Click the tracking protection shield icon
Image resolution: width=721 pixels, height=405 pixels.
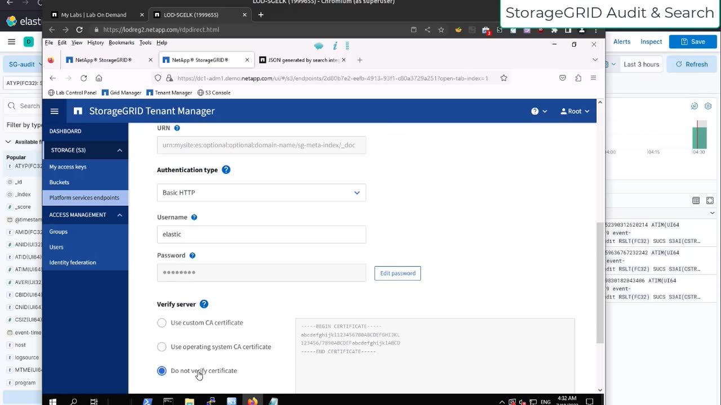[x=158, y=78]
